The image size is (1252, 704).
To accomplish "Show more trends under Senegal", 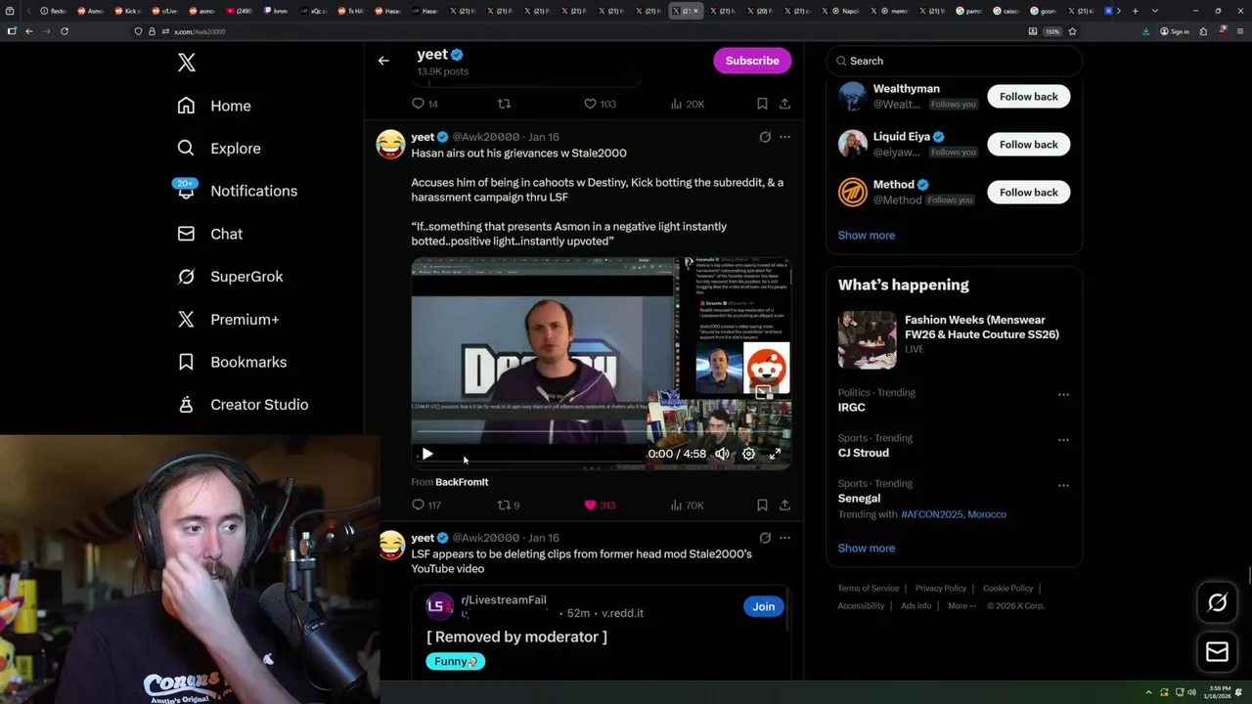I will [866, 549].
